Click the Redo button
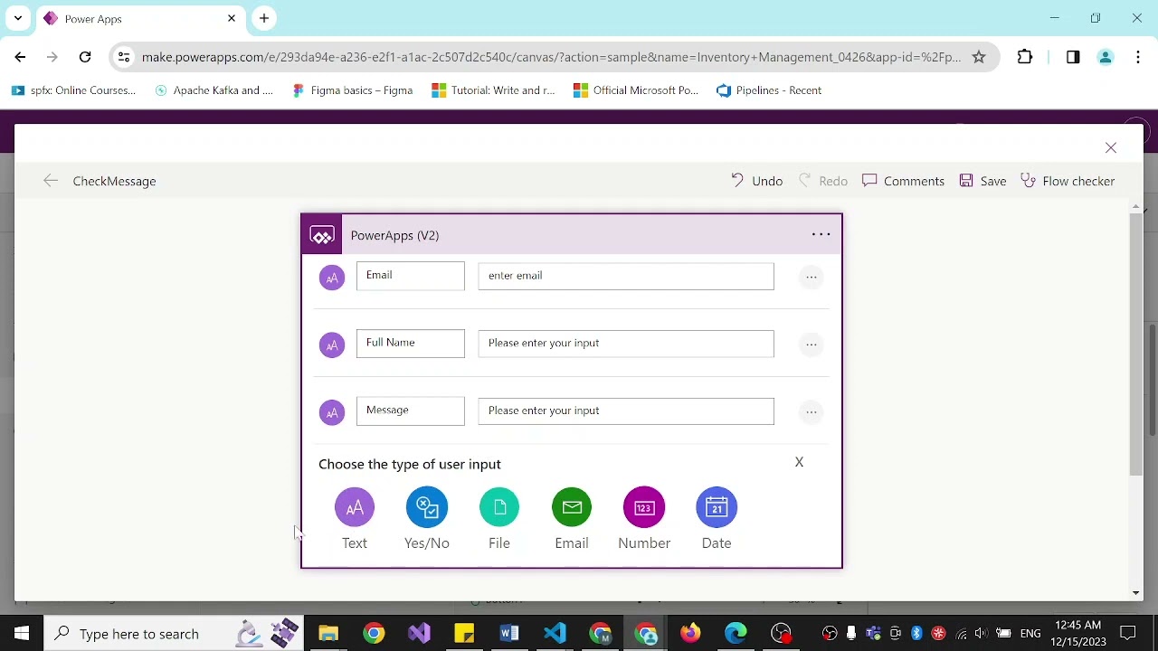This screenshot has height=651, width=1158. [x=823, y=181]
